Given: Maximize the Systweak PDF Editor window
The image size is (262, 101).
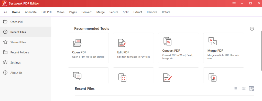Looking at the screenshot, I should coord(250,3).
